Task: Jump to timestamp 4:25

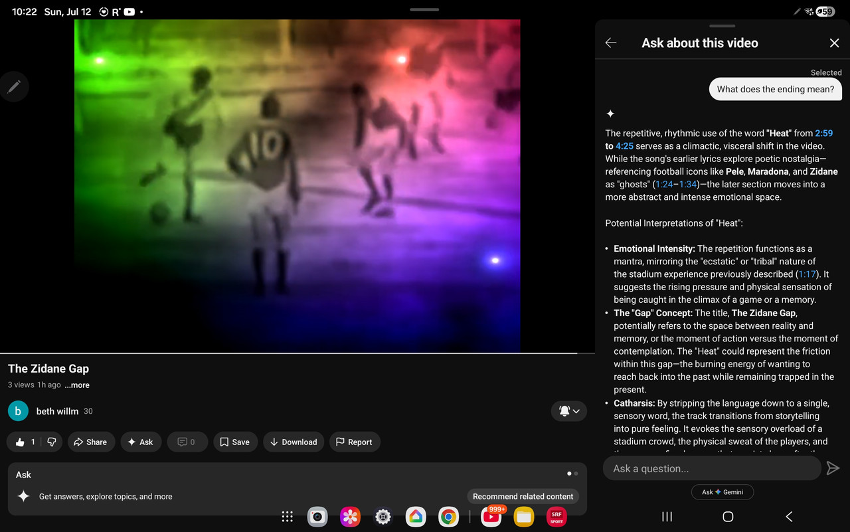Action: coord(625,146)
